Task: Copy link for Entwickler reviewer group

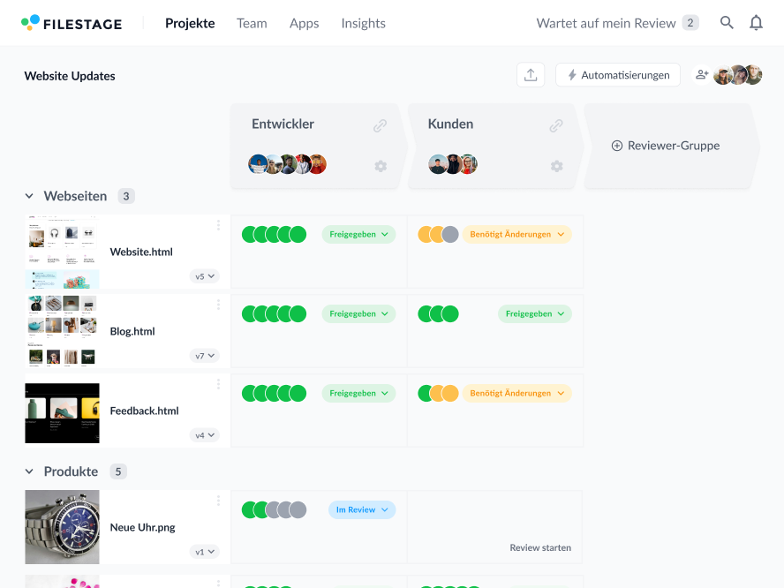Action: [x=380, y=125]
